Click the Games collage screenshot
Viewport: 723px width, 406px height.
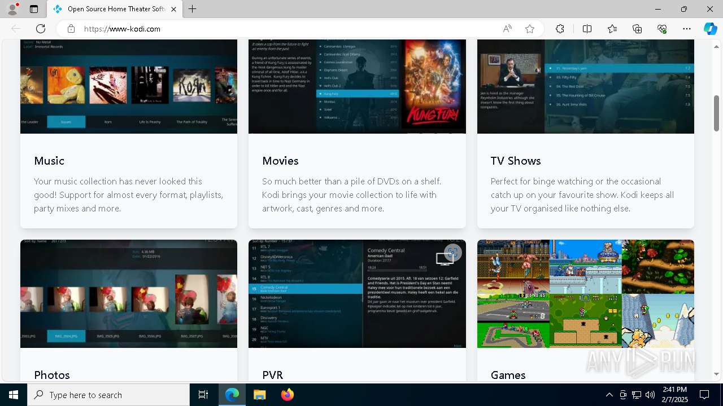coord(586,294)
